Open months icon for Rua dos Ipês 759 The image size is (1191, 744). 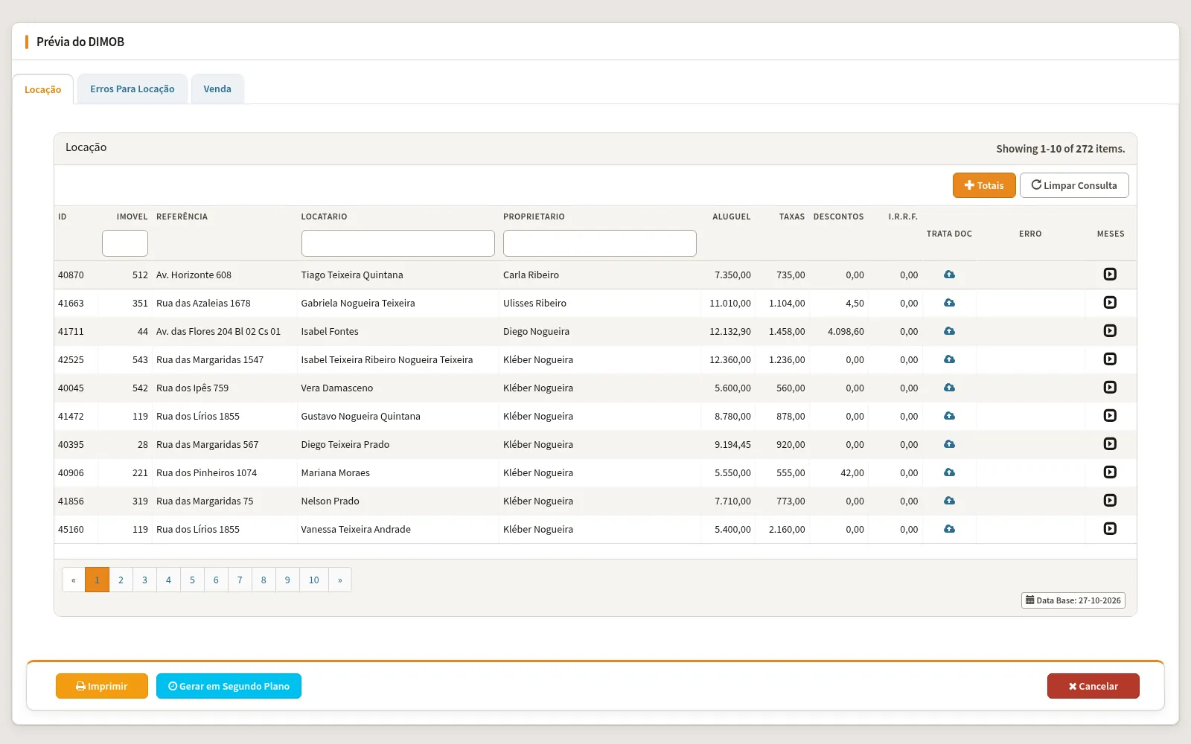[1110, 388]
